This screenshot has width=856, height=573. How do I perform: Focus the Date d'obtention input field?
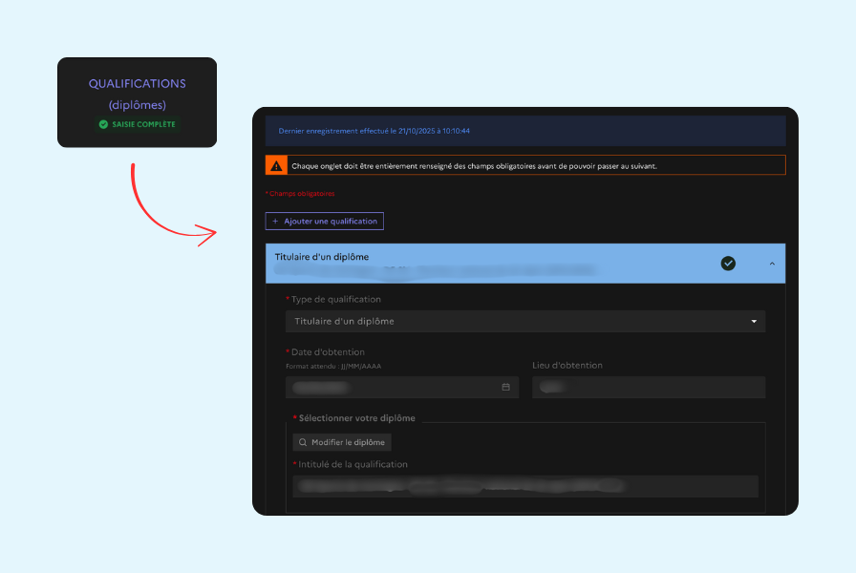coord(392,387)
